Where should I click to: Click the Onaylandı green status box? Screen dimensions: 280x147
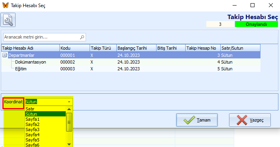coord(257,24)
